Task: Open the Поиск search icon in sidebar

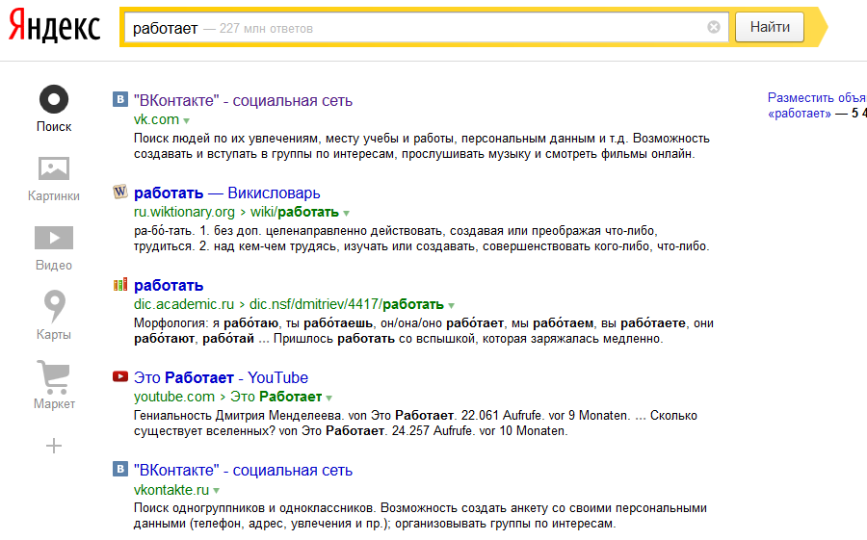Action: pyautogui.click(x=54, y=99)
